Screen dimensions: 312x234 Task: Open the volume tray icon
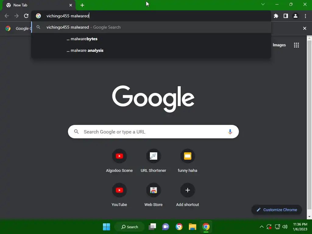pos(285,227)
